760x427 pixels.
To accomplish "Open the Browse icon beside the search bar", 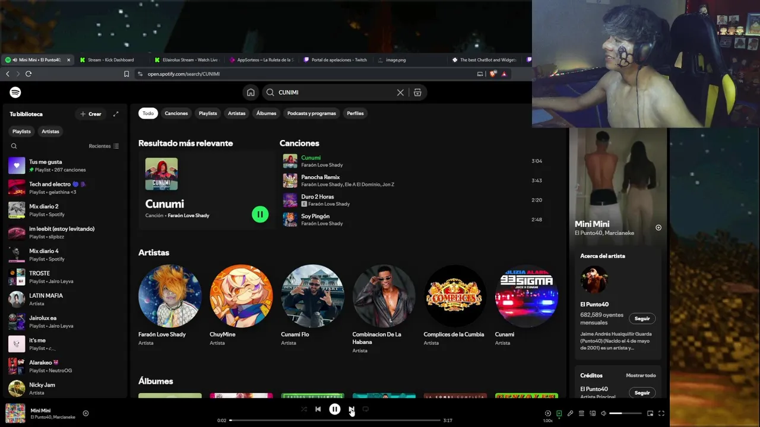I will [417, 93].
